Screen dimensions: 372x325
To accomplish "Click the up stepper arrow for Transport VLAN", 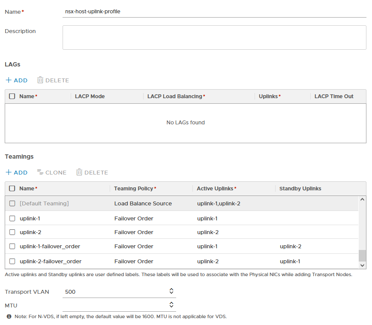I will (x=171, y=289).
